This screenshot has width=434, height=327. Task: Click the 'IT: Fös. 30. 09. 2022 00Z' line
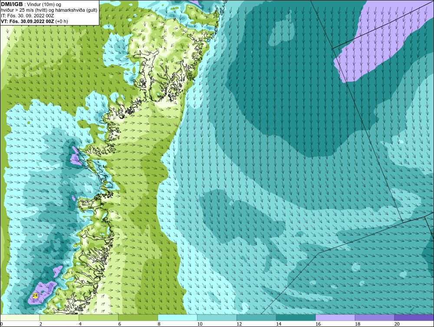27,16
